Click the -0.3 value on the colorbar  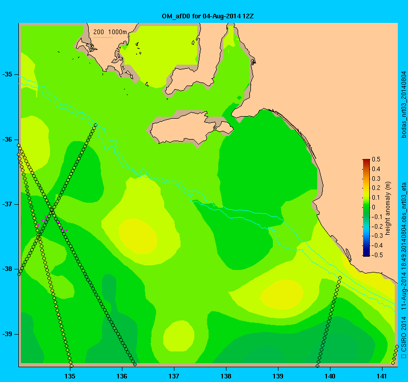pyautogui.click(x=377, y=236)
